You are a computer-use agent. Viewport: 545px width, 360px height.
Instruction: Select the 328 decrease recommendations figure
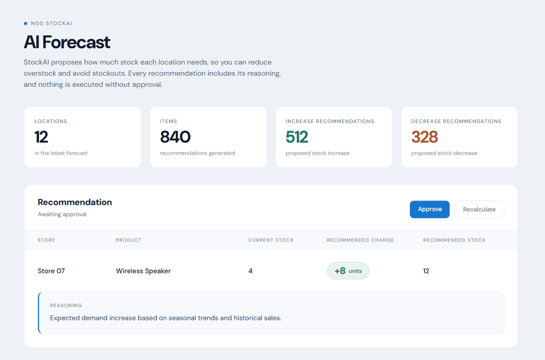coord(425,137)
